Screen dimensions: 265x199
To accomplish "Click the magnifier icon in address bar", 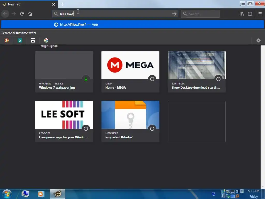I will point(56,14).
